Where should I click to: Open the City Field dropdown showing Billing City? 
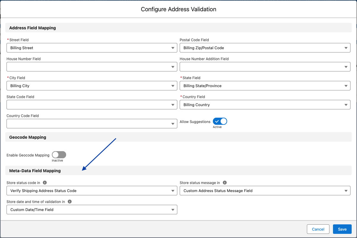[92, 86]
